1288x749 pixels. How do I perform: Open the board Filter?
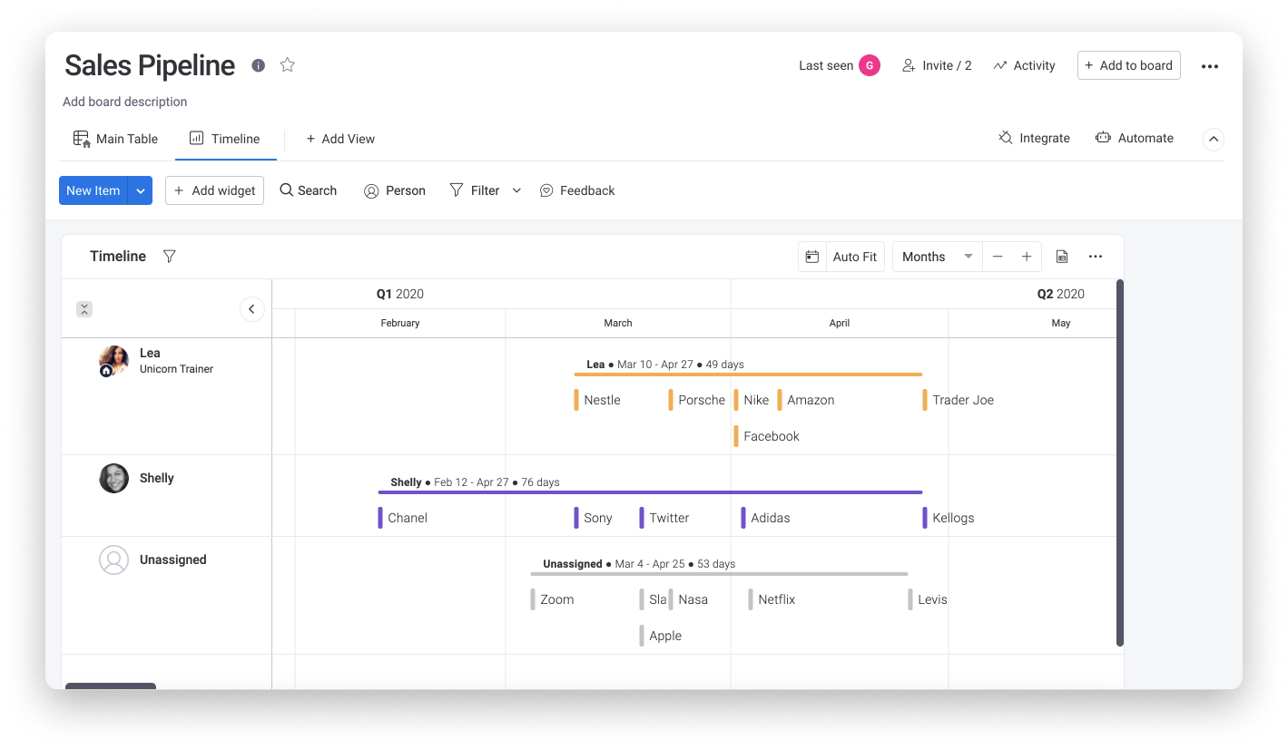475,190
